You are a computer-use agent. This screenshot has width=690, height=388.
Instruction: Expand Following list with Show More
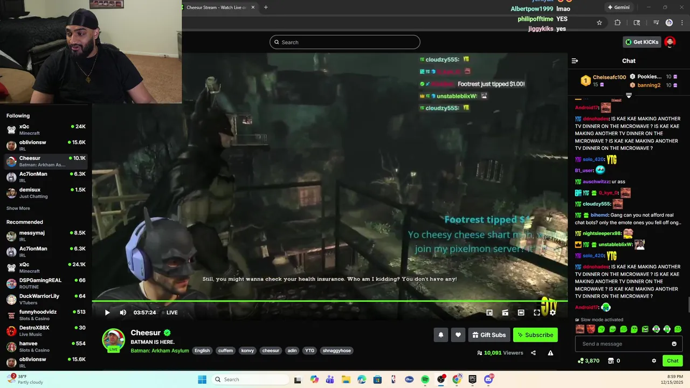click(x=18, y=209)
